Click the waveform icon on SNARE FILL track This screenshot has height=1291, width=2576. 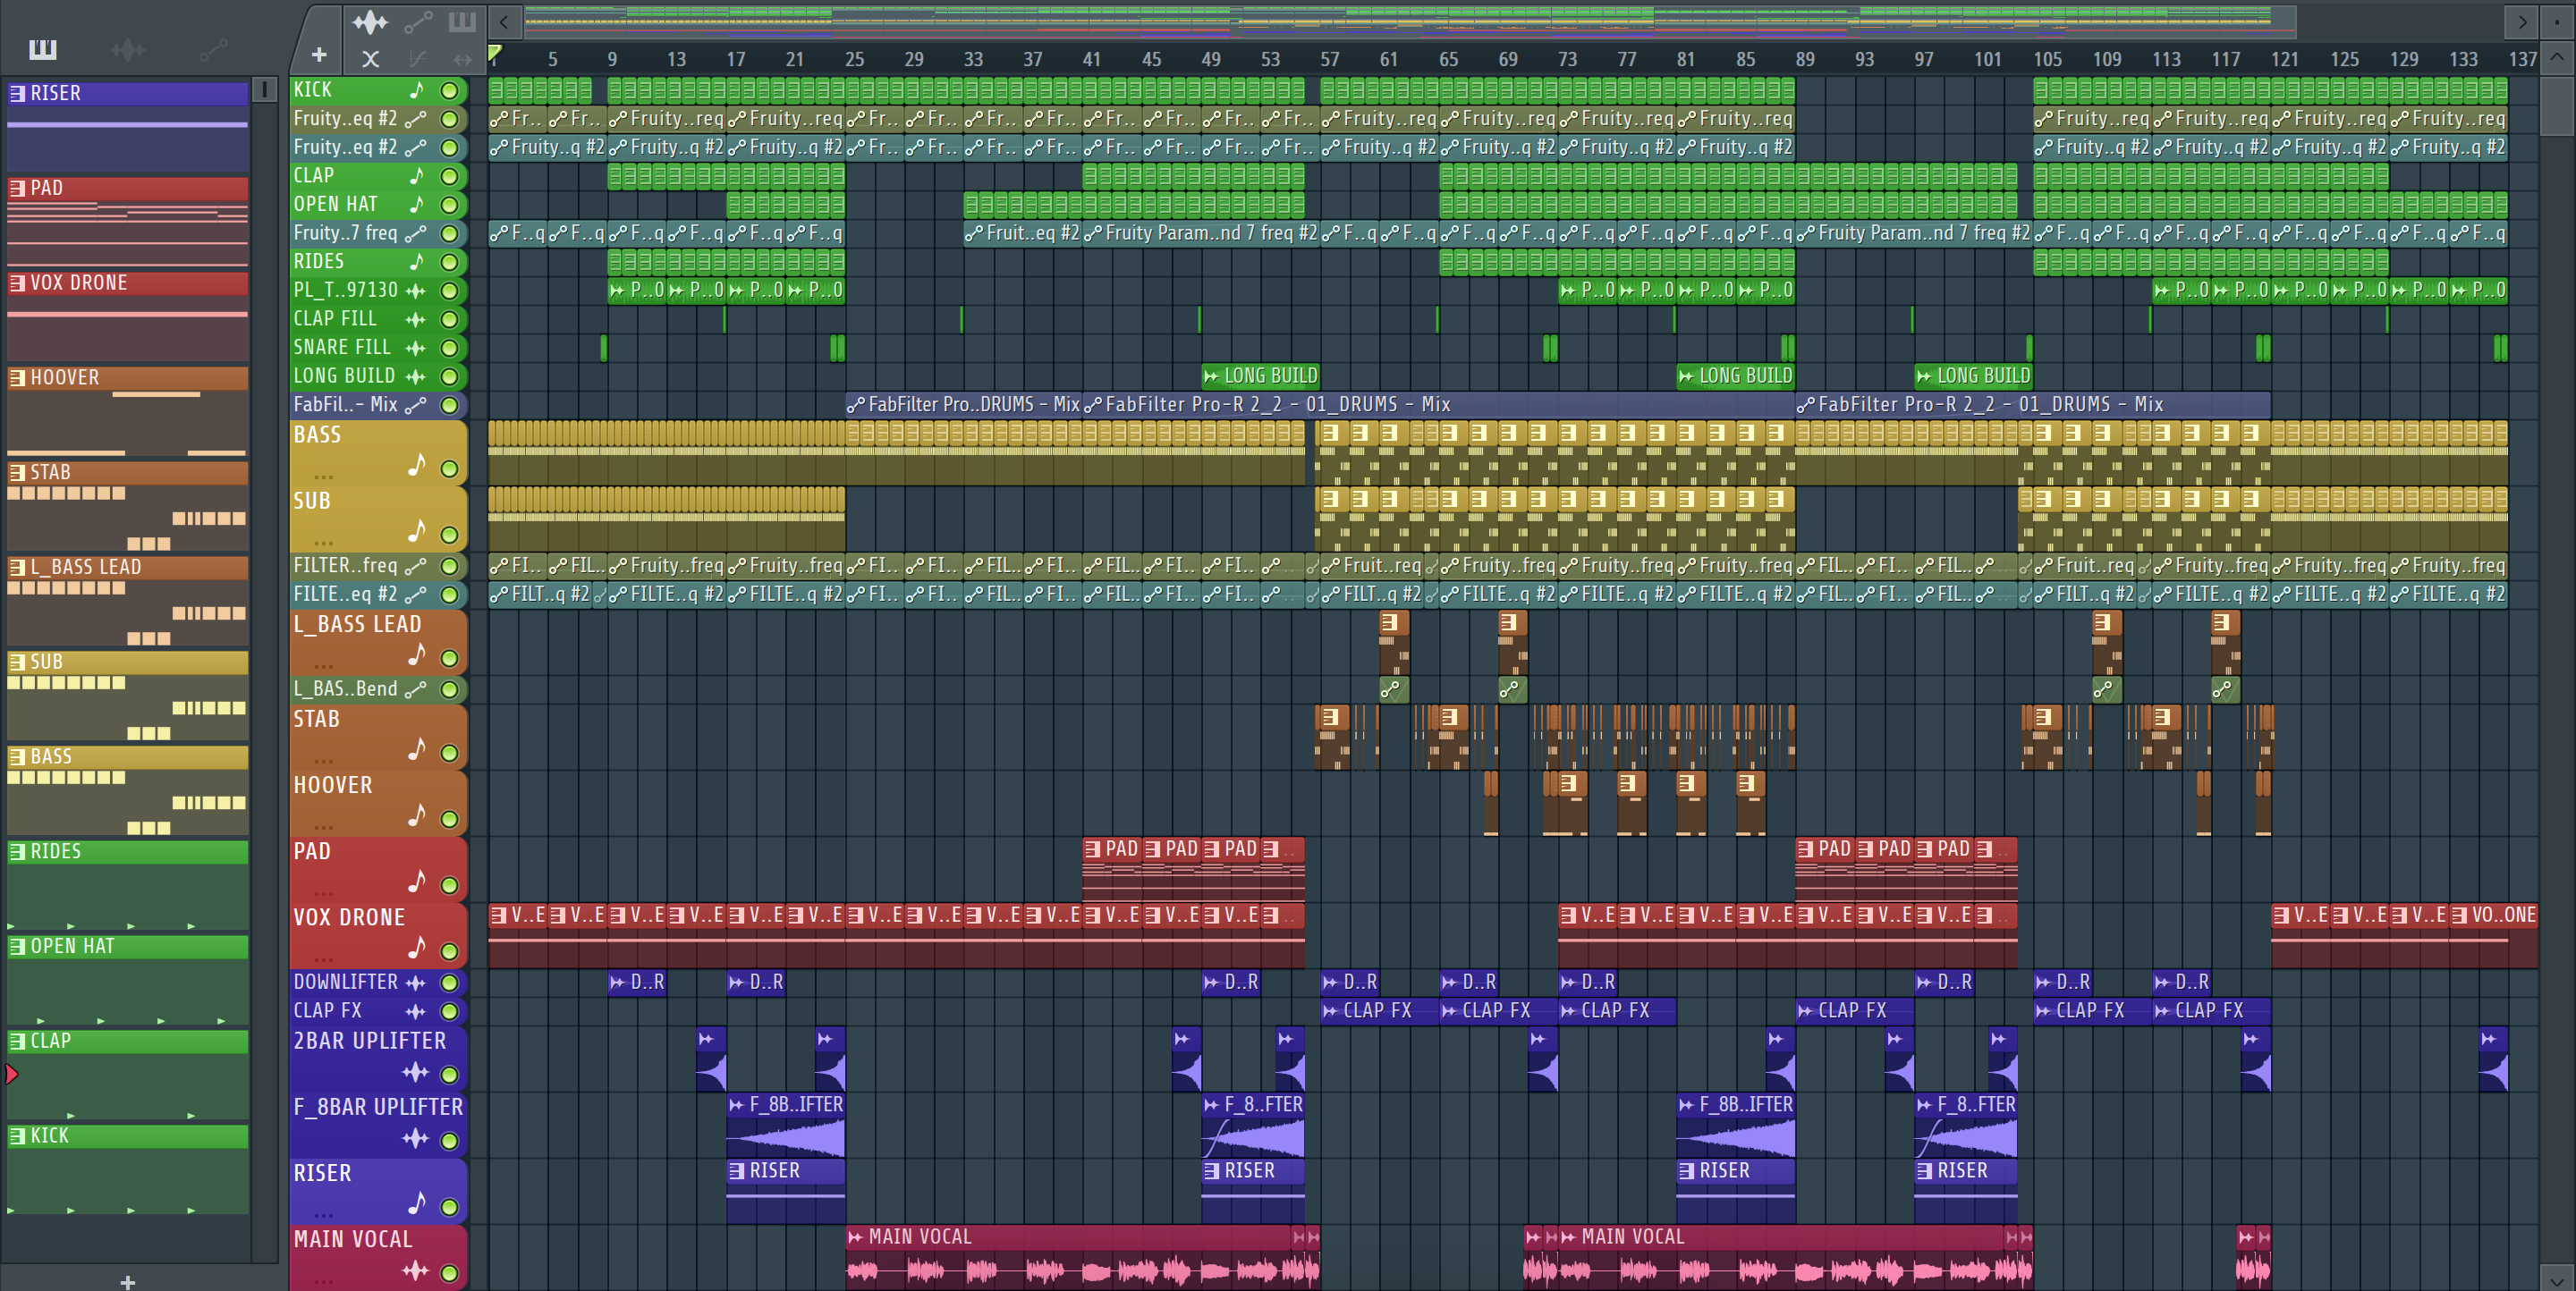pyautogui.click(x=415, y=348)
